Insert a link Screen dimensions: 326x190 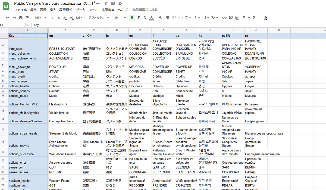[x=224, y=18]
